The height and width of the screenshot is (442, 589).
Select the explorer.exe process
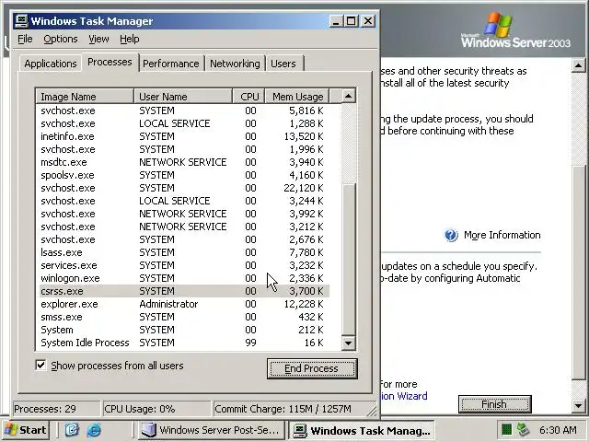184,304
